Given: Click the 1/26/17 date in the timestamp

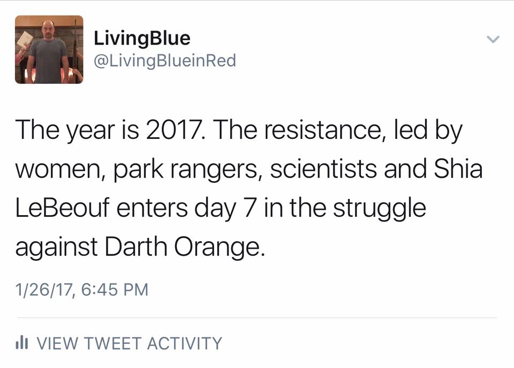Looking at the screenshot, I should (x=43, y=290).
